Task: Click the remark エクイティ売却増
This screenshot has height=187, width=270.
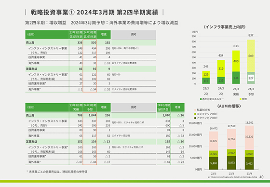Action: 121,136
